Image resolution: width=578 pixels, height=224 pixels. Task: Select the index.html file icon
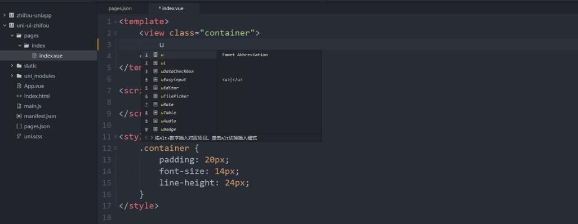point(19,96)
